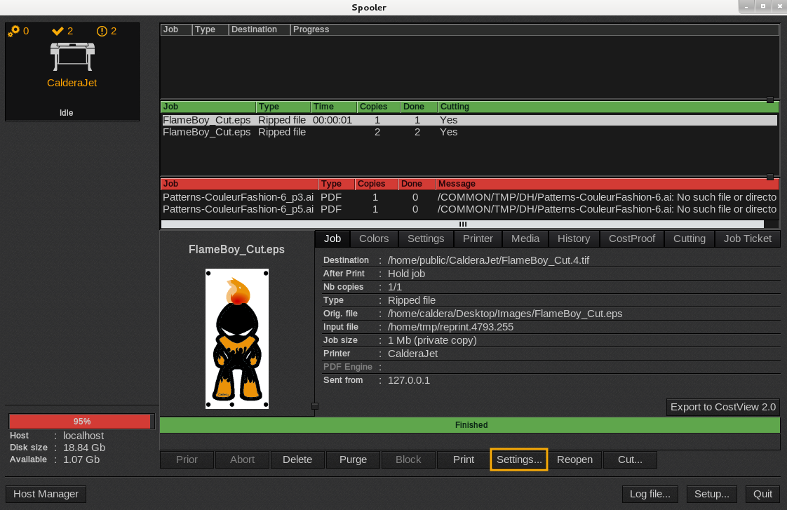Image resolution: width=787 pixels, height=510 pixels.
Task: Click the pane resize handle beside preview
Action: 315,406
